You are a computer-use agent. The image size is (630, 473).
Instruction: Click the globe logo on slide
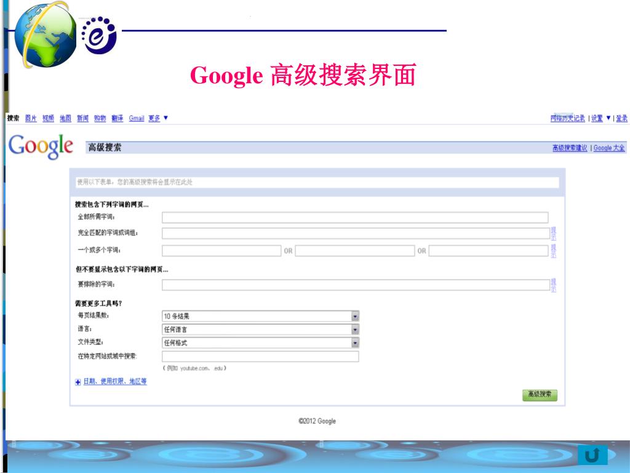pyautogui.click(x=46, y=35)
